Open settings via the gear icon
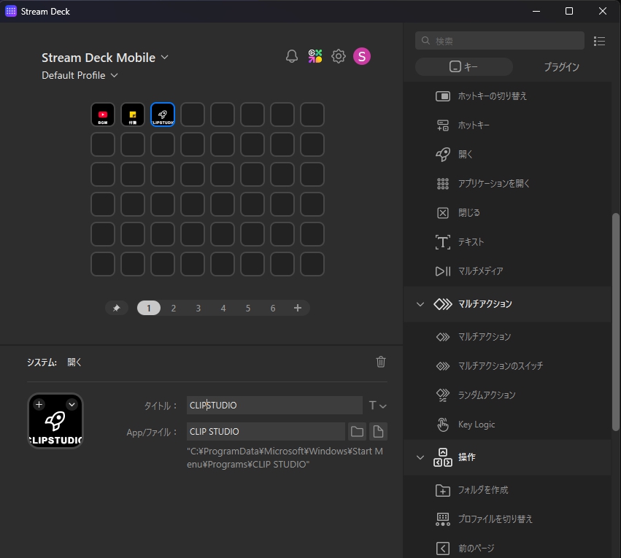 coord(339,56)
